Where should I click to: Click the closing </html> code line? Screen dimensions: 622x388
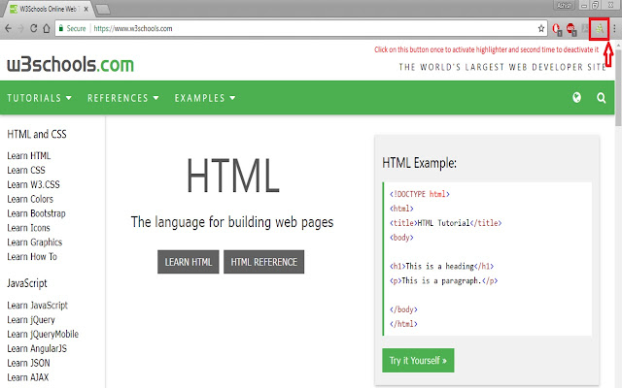pyautogui.click(x=403, y=324)
